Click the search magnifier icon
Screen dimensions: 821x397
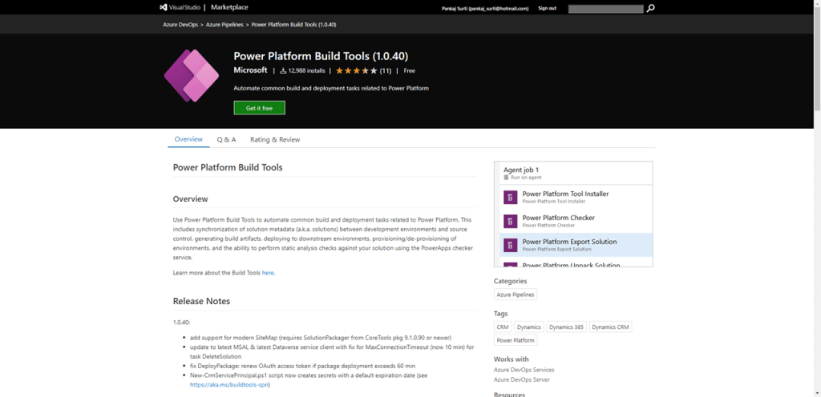(x=650, y=8)
